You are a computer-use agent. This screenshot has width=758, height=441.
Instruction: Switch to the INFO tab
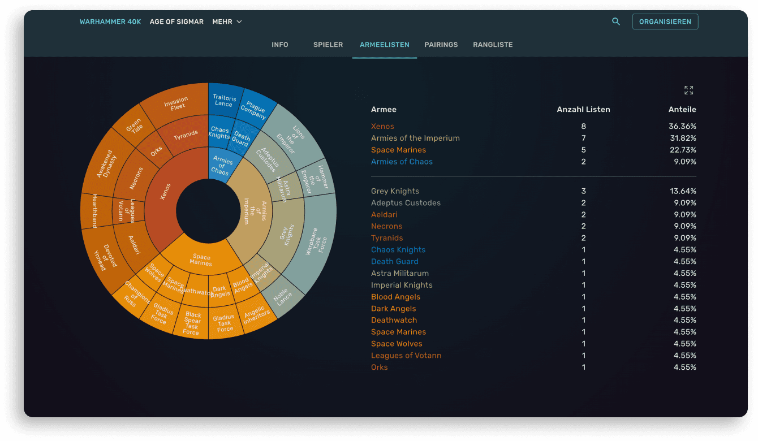(x=280, y=45)
